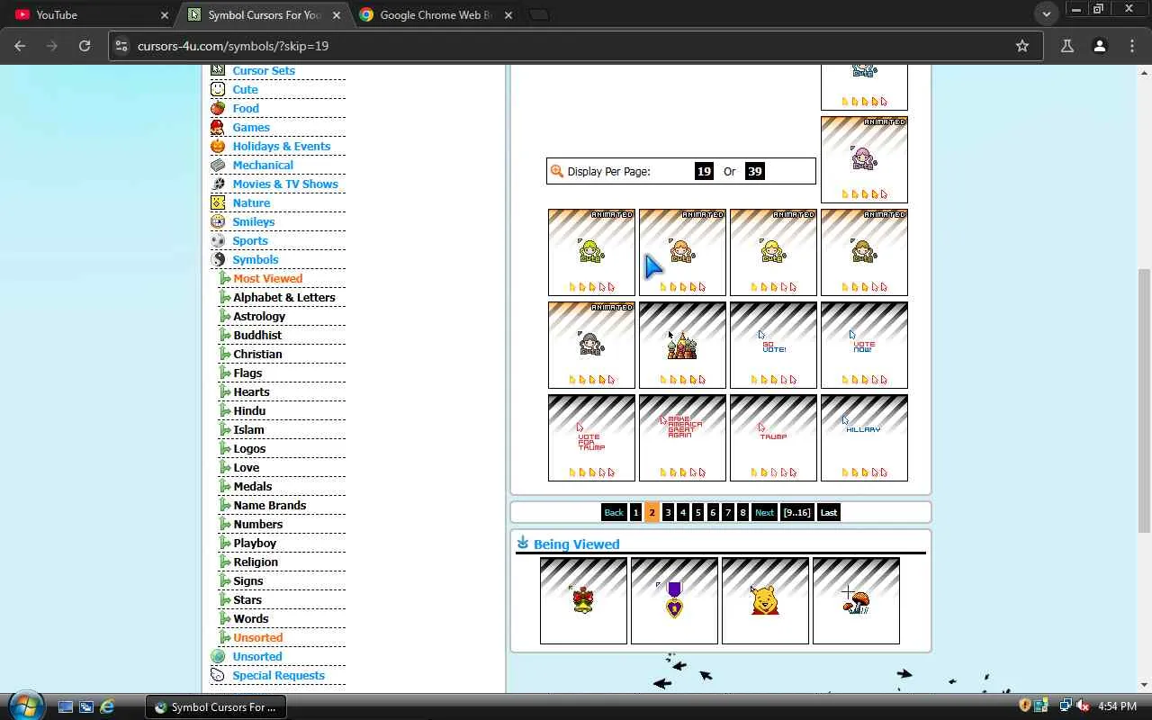Open the Make America Great Again cursor

[682, 437]
